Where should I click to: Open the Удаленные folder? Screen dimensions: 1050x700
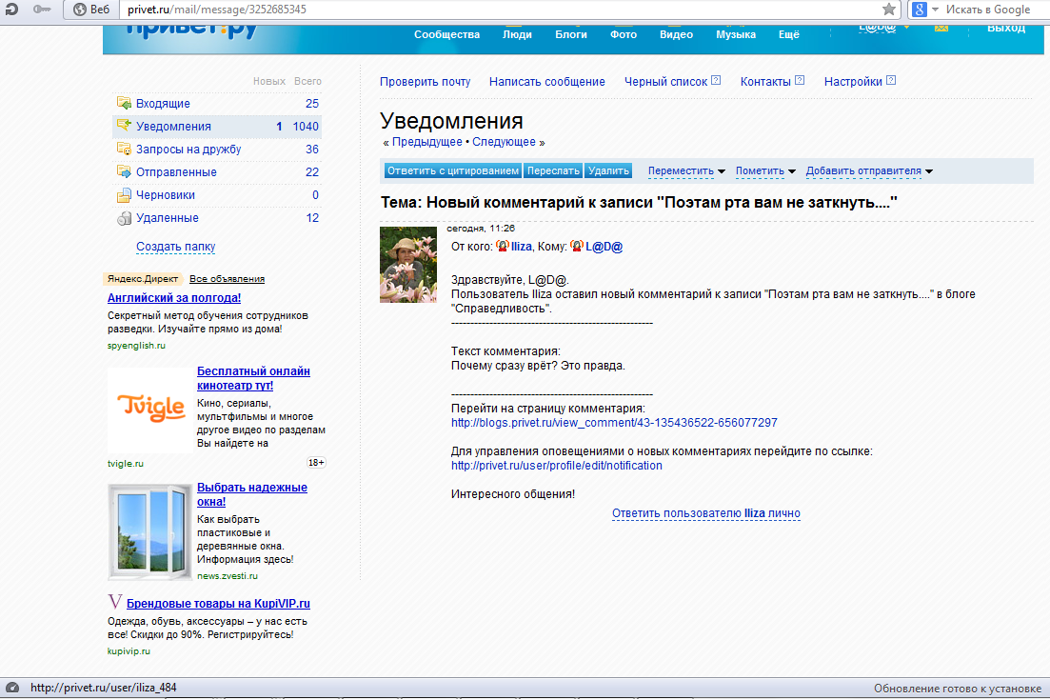pos(167,217)
